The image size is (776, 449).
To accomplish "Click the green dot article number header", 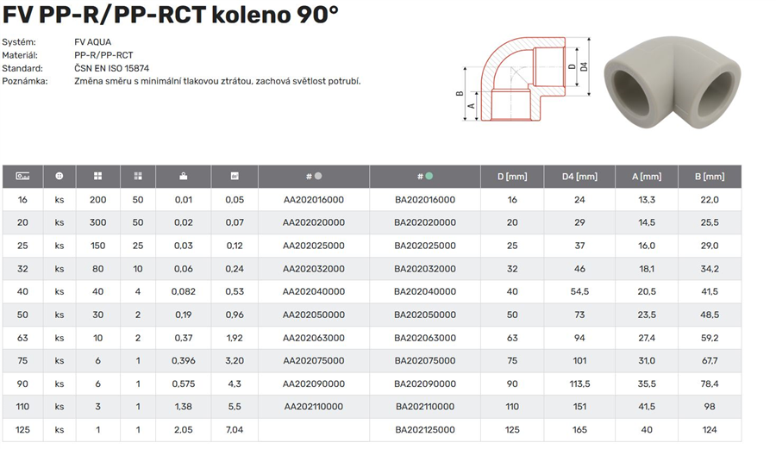I will [424, 176].
